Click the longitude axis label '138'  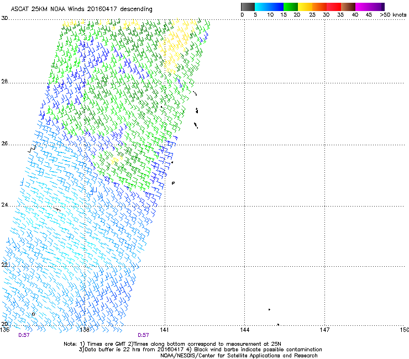coord(84,330)
